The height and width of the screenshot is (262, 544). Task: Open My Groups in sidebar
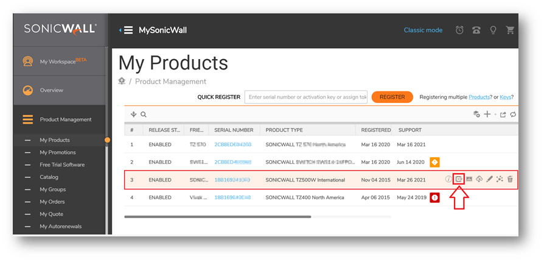coord(52,189)
